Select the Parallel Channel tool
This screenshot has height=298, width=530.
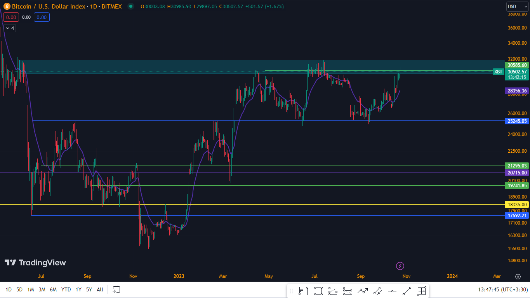tap(377, 291)
